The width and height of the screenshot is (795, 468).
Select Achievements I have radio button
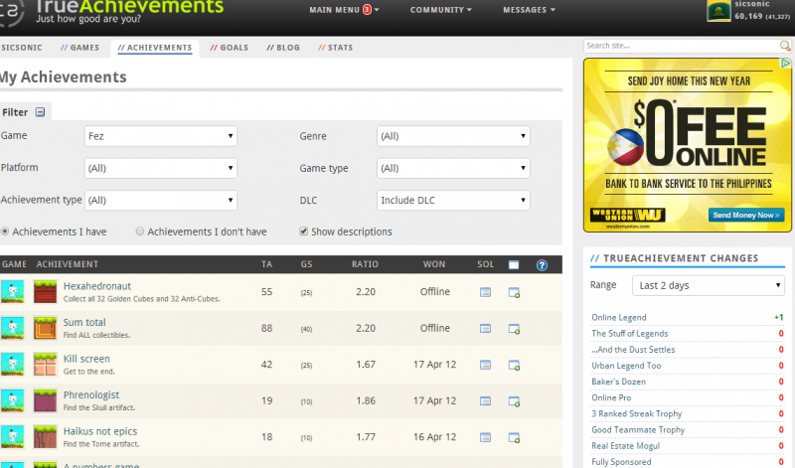(5, 232)
